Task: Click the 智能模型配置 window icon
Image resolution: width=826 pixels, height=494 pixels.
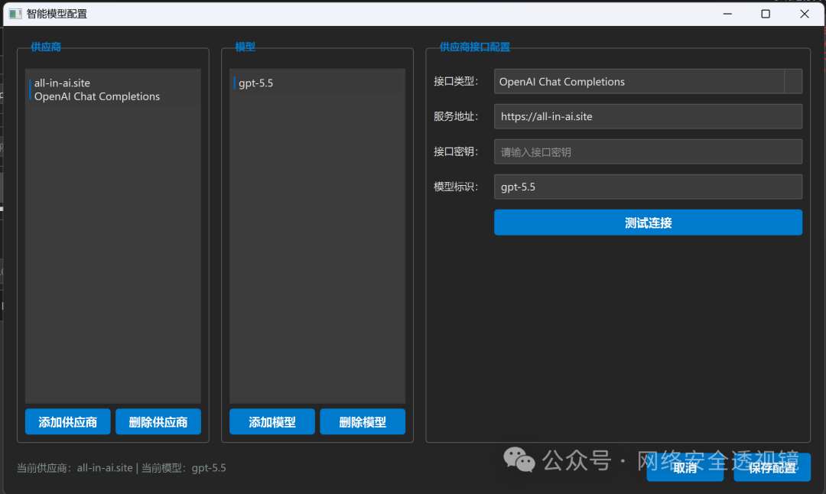Action: tap(15, 14)
